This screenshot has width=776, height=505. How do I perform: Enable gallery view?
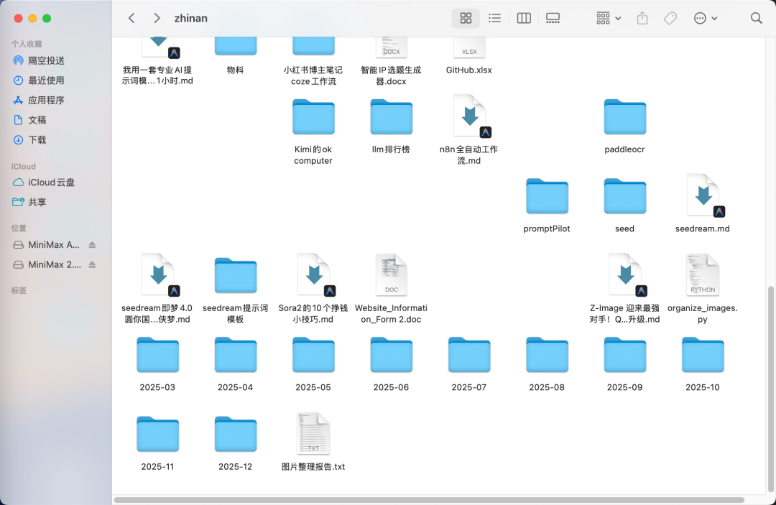click(x=552, y=18)
